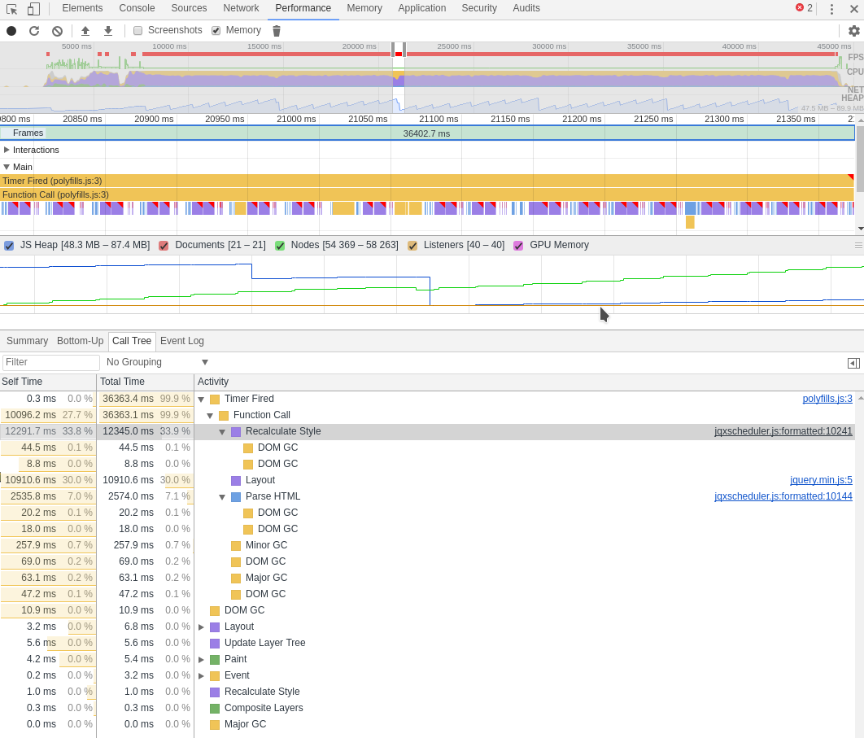Collapse the Parse HTML tree row
Image resolution: width=864 pixels, height=738 pixels.
222,496
